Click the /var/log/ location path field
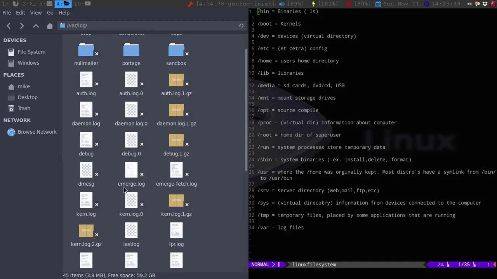Image resolution: width=497 pixels, height=279 pixels. [152, 26]
